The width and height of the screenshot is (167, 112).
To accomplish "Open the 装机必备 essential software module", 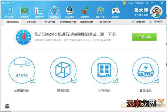I will (100, 12).
